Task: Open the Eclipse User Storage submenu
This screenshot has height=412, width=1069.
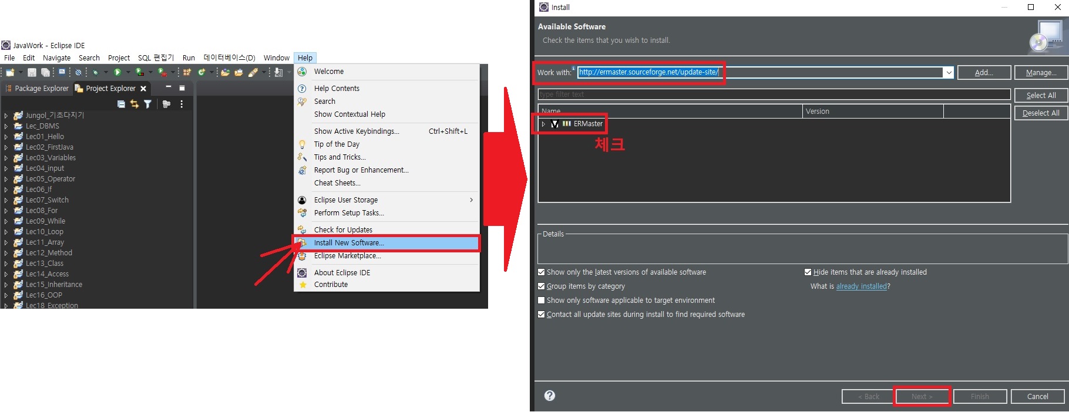Action: coord(386,200)
